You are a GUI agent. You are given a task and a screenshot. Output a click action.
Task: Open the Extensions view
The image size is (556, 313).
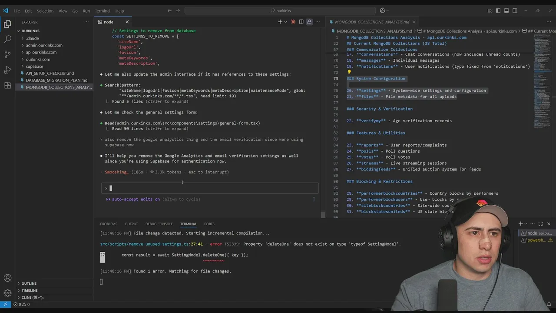pos(7,85)
